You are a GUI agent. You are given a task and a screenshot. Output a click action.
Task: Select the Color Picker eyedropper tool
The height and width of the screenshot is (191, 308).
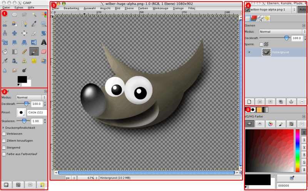point(34,24)
